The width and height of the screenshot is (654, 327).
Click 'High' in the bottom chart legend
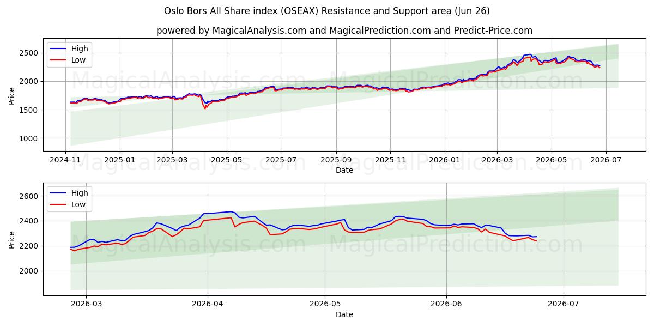coord(80,193)
